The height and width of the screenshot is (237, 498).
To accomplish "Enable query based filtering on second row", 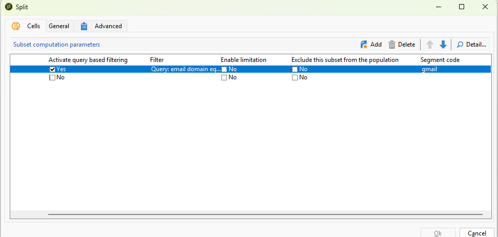I will point(52,77).
